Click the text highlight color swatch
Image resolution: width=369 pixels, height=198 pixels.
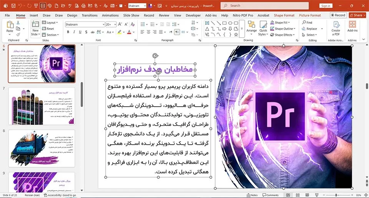coord(120,32)
